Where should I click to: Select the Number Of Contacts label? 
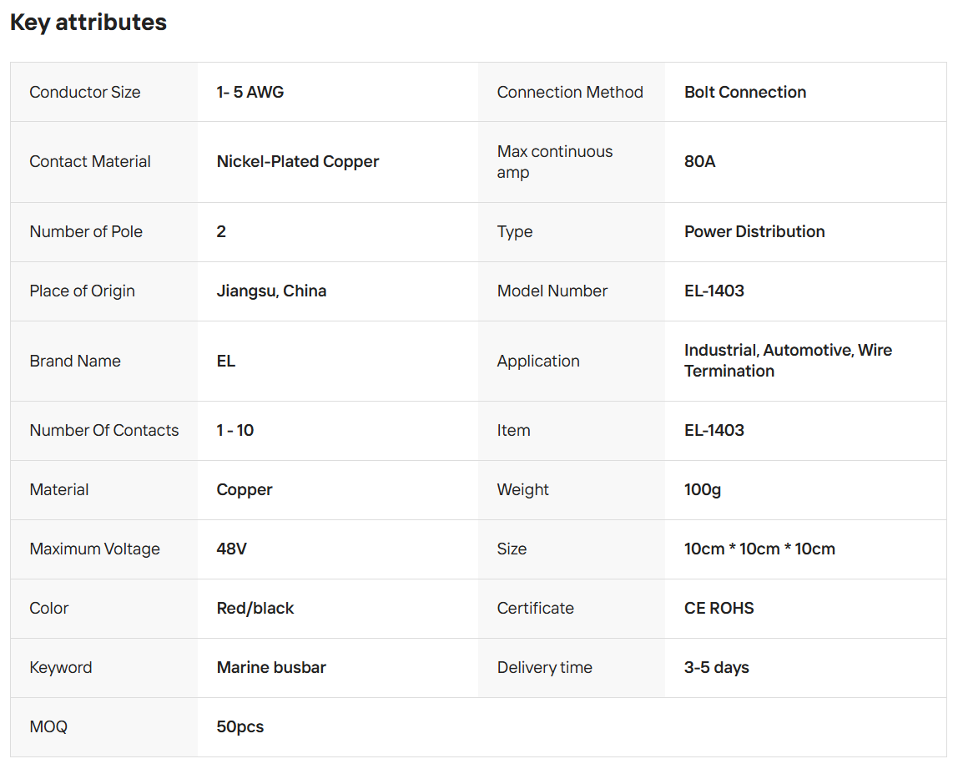click(x=104, y=430)
